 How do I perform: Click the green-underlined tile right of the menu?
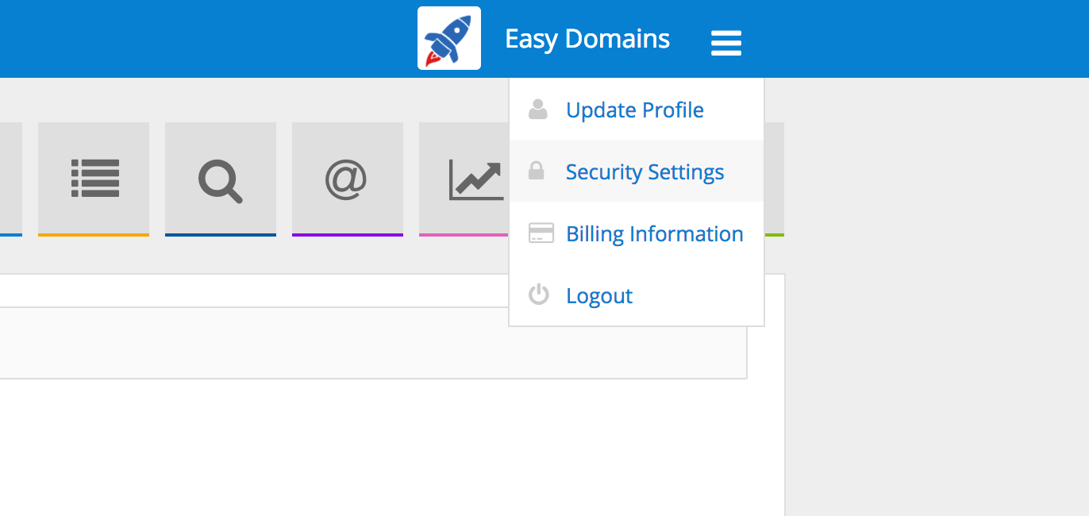[774, 179]
